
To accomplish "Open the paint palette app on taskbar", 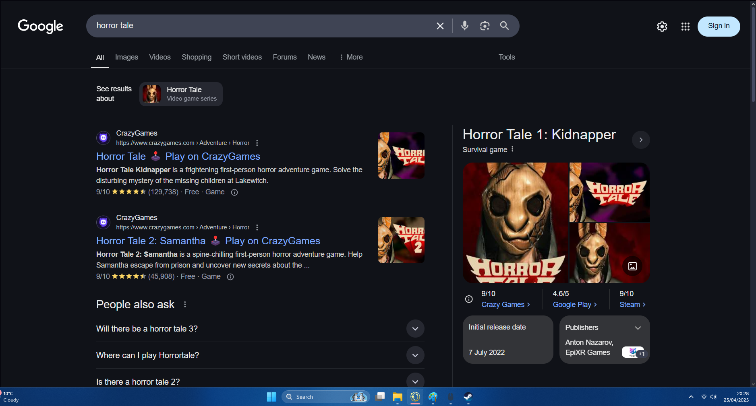I will pos(433,397).
